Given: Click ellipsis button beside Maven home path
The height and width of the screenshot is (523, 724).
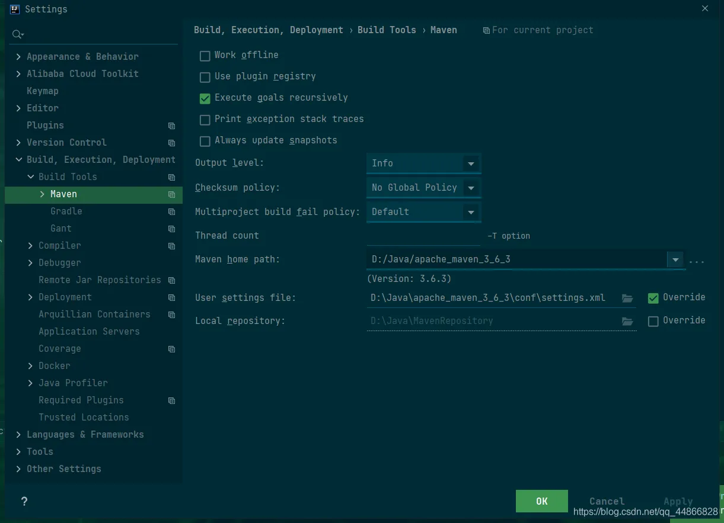Looking at the screenshot, I should tap(697, 261).
